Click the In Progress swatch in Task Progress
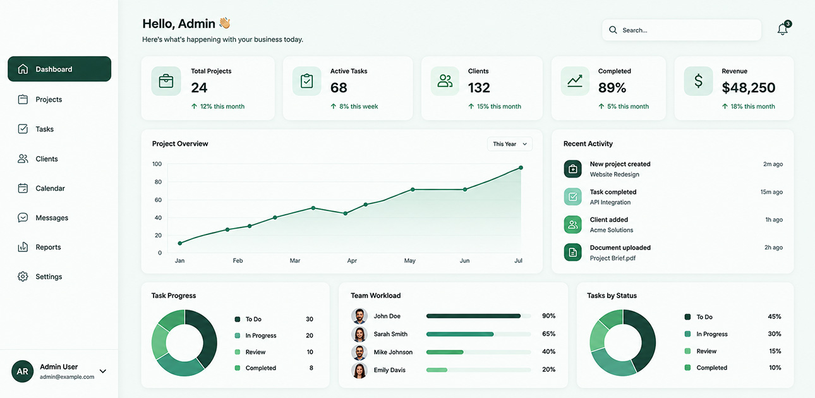 click(238, 336)
